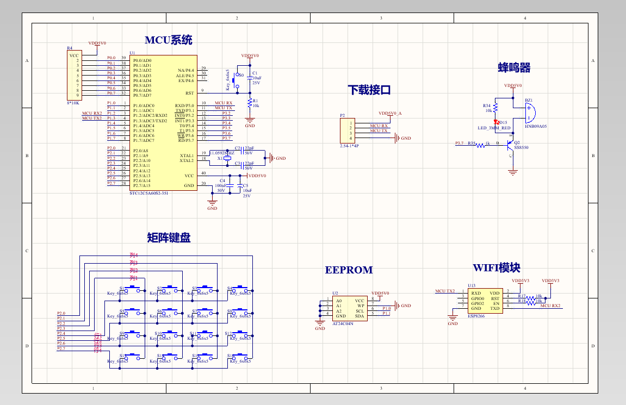Click the WIFI模块 section title

[x=497, y=268]
